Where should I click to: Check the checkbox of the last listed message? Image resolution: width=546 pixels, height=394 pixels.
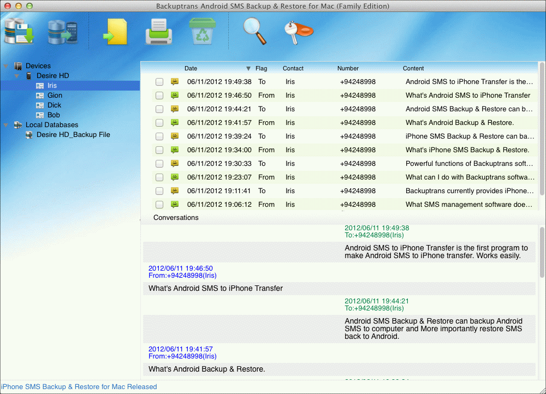tap(159, 204)
